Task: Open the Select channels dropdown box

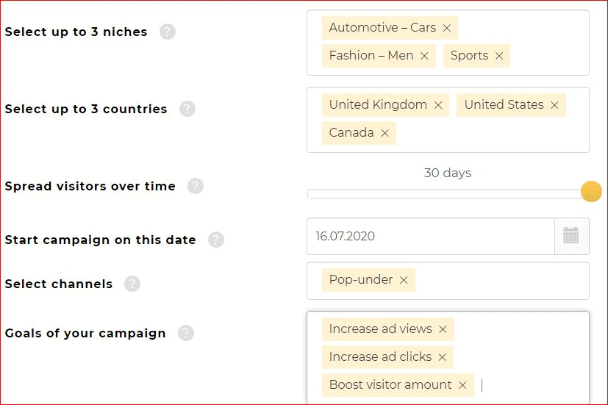Action: 448,281
